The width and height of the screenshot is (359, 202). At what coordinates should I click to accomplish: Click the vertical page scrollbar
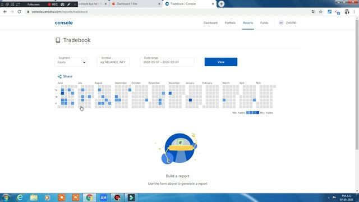(x=357, y=85)
